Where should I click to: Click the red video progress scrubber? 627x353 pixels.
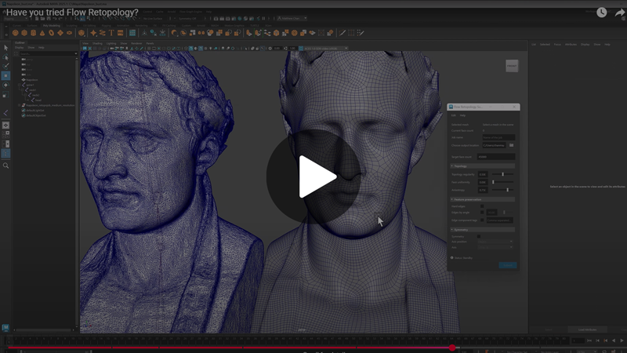tap(452, 348)
